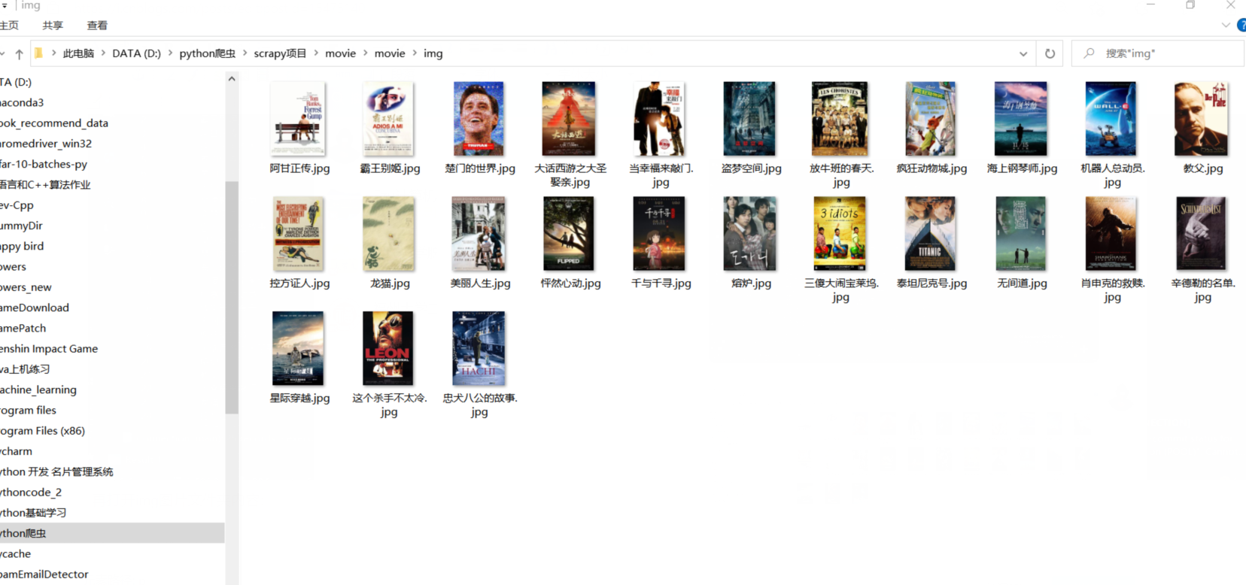Select the 怦然心动.jpg thumbnail
Image resolution: width=1246 pixels, height=585 pixels.
(569, 234)
